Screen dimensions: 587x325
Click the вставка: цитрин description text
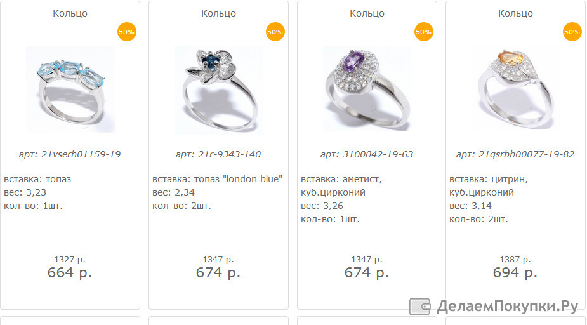489,180
